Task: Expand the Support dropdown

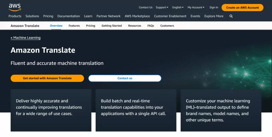Action: 162,7
